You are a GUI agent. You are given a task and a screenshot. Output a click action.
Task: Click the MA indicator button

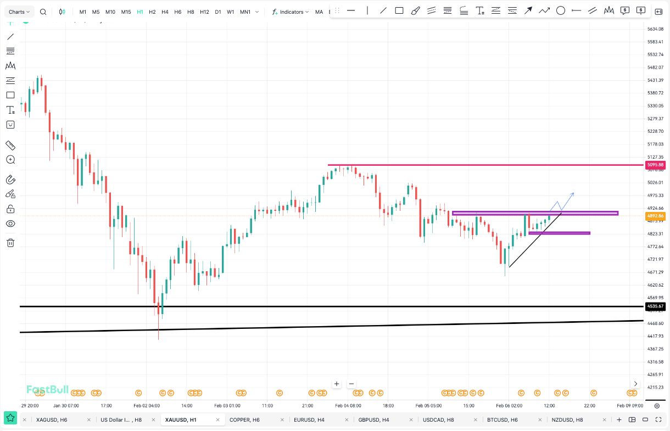tap(319, 12)
